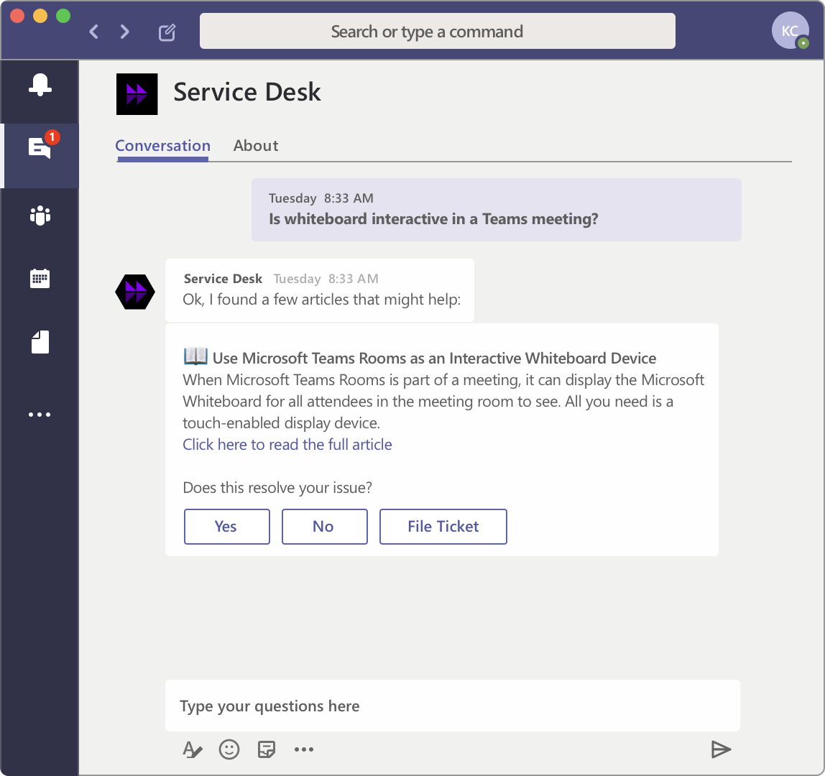Click the KC profile avatar
Image resolution: width=825 pixels, height=776 pixels.
(x=789, y=31)
